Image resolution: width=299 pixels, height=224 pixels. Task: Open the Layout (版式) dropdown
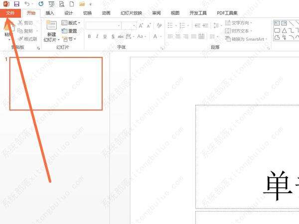71,23
